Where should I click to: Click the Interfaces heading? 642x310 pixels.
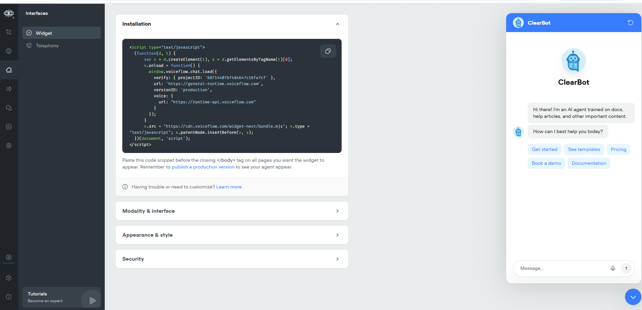click(37, 13)
